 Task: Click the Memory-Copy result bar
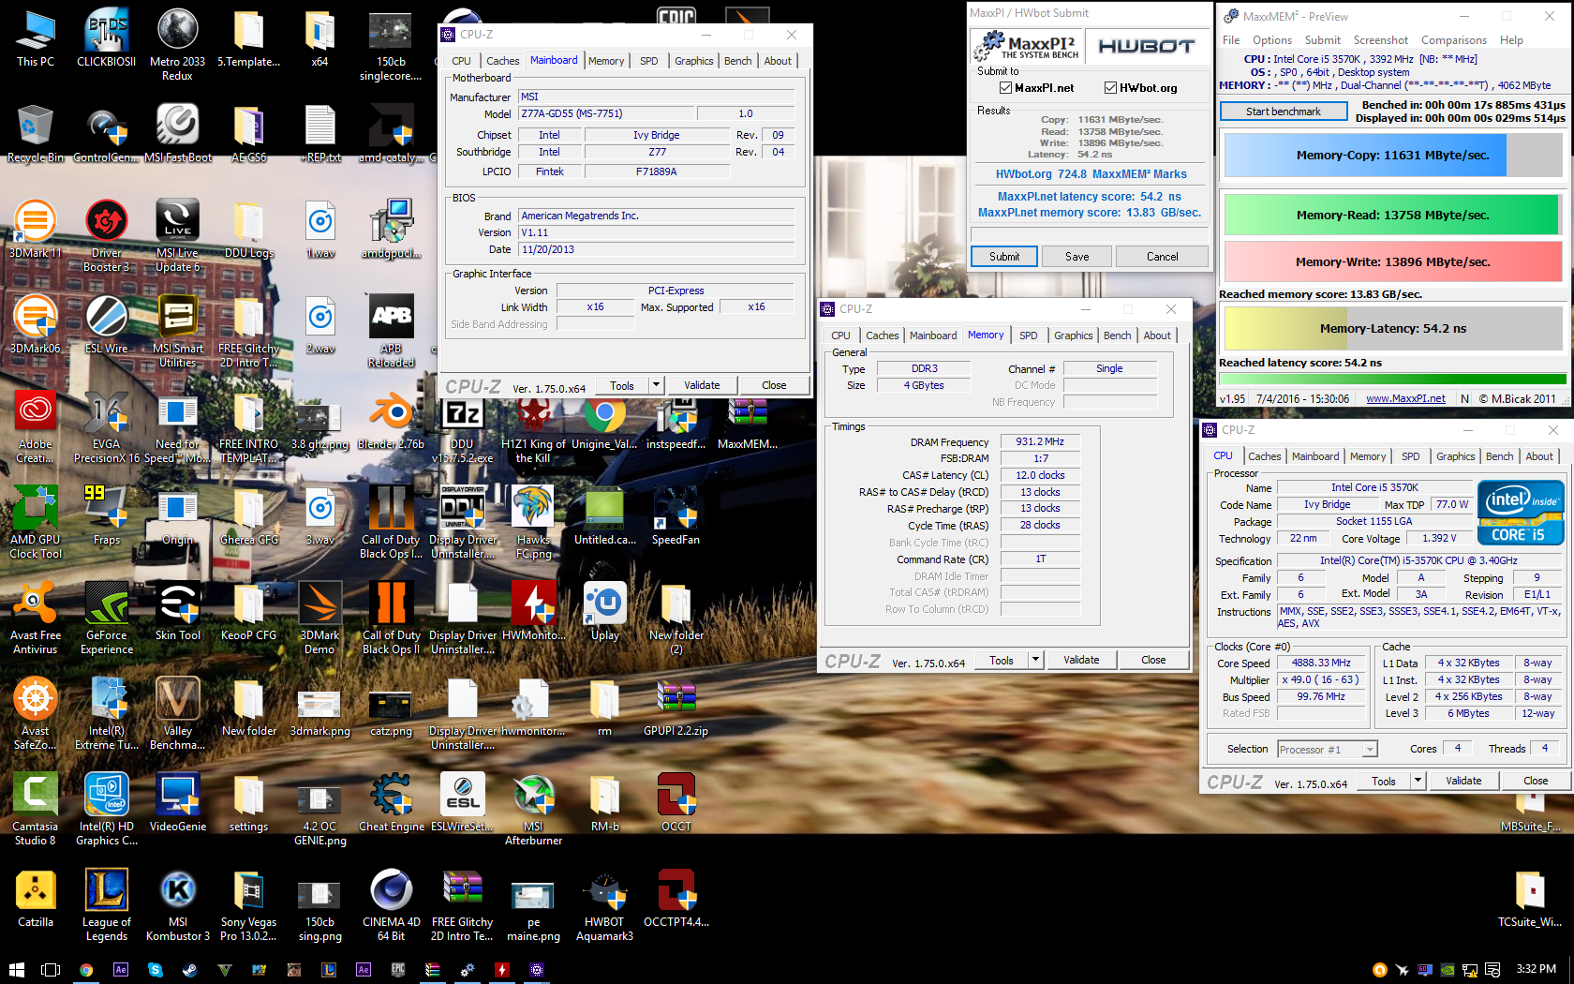[x=1393, y=156]
